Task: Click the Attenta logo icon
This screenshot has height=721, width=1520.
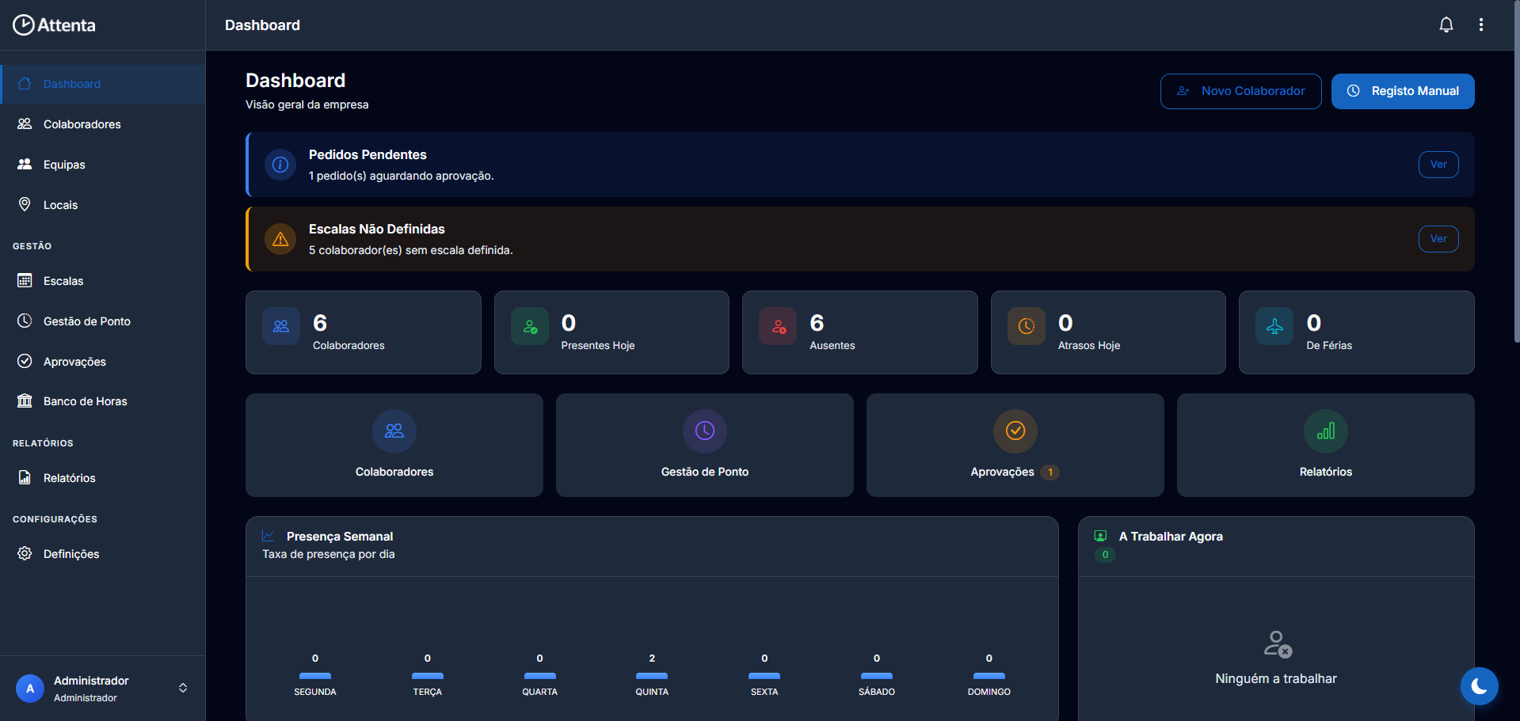Action: [24, 25]
